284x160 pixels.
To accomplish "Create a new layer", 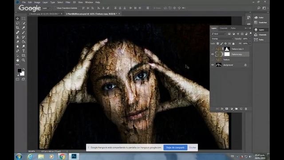I will point(241,108).
